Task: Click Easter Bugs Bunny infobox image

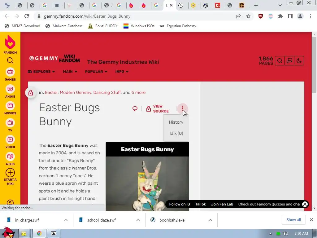Action: click(x=147, y=184)
